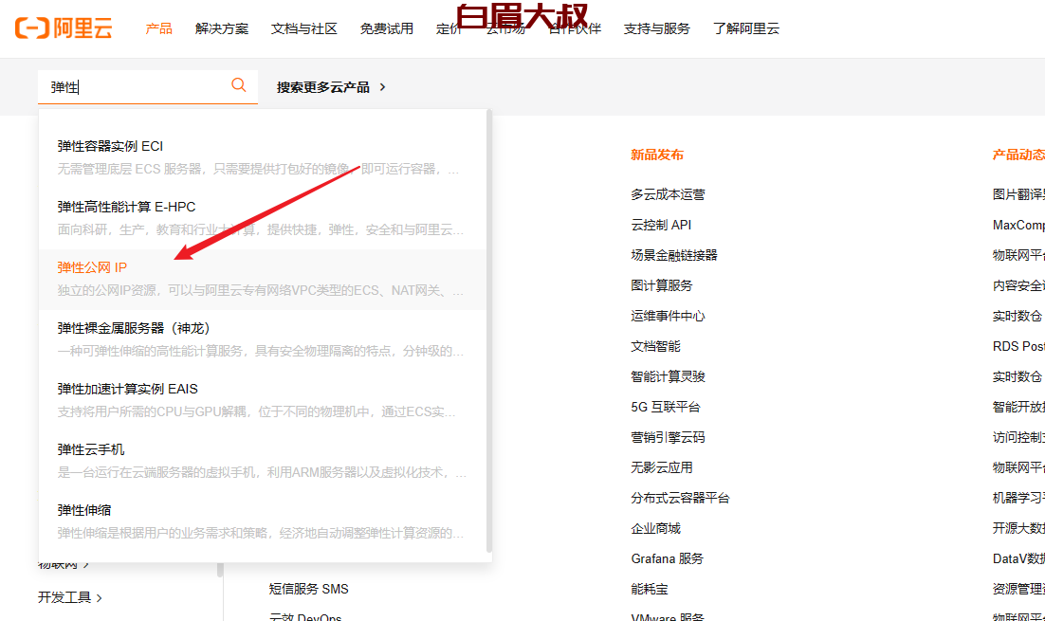Click 弹性伸缩 description text

[x=261, y=533]
